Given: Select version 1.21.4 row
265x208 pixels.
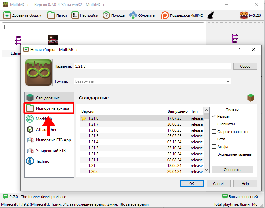Looking at the screenshot, I should tap(142, 142).
